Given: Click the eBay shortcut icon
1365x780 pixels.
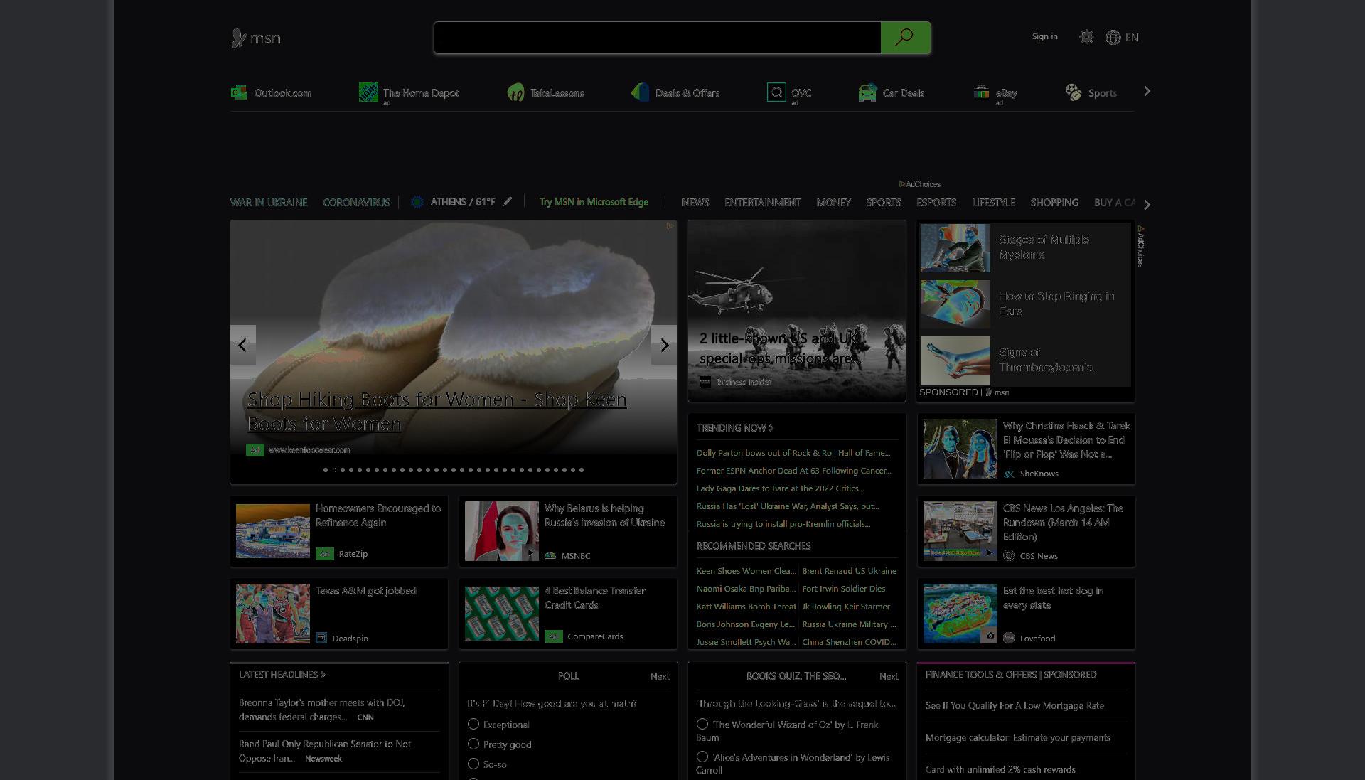Looking at the screenshot, I should 981,92.
